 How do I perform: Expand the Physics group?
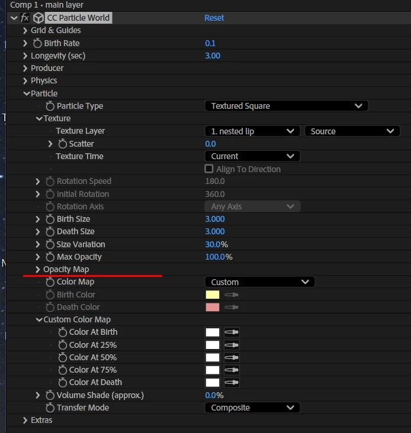(x=25, y=80)
